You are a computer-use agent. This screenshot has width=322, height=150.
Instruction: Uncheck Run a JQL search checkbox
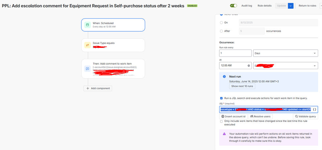click(221, 98)
